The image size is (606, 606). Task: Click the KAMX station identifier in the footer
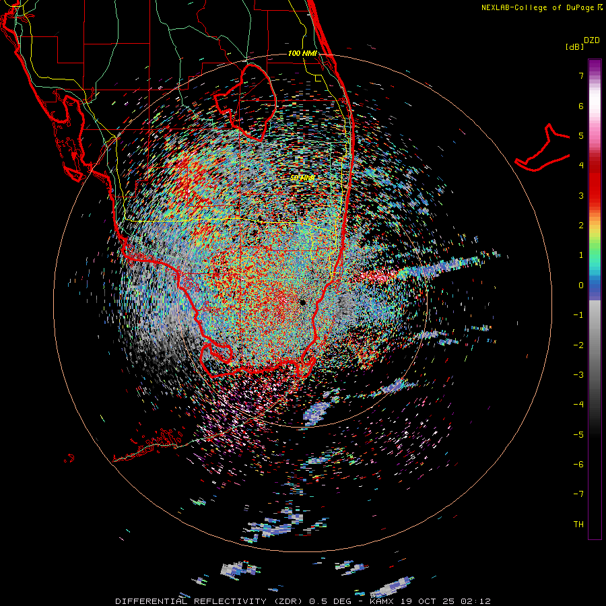tap(382, 601)
